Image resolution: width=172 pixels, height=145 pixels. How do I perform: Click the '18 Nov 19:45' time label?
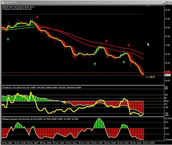click(x=110, y=143)
